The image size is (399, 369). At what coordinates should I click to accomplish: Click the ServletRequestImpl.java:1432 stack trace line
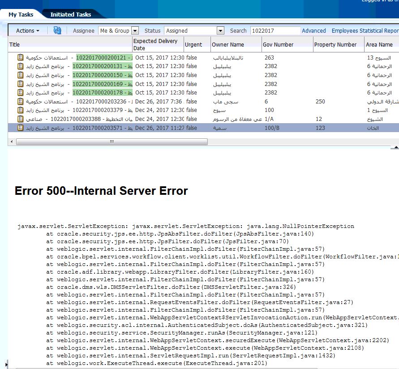[191, 356]
